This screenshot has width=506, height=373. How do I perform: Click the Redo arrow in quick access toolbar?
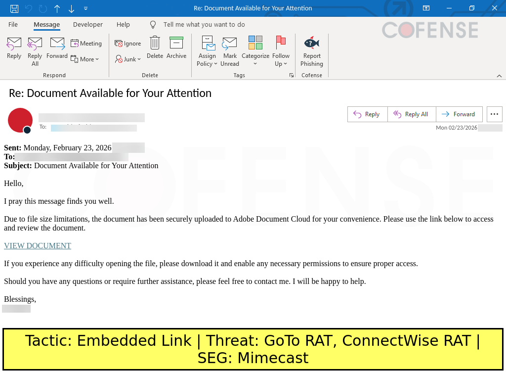click(43, 8)
